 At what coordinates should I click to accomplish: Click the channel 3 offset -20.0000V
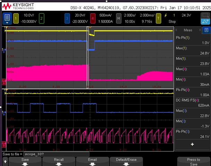coord(80,21)
